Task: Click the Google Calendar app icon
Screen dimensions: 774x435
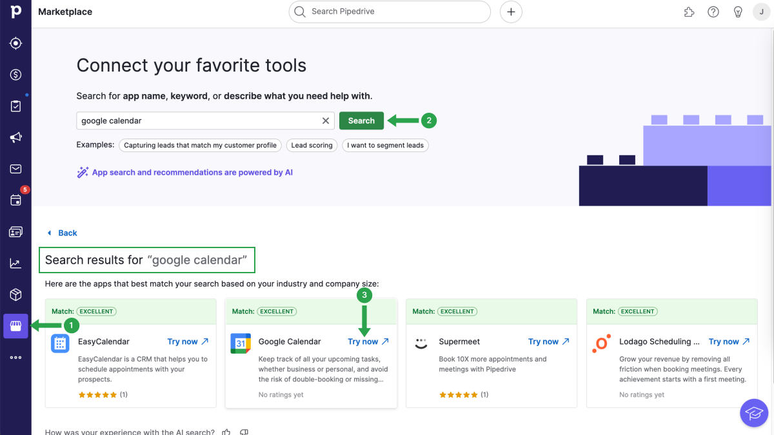Action: pos(241,343)
